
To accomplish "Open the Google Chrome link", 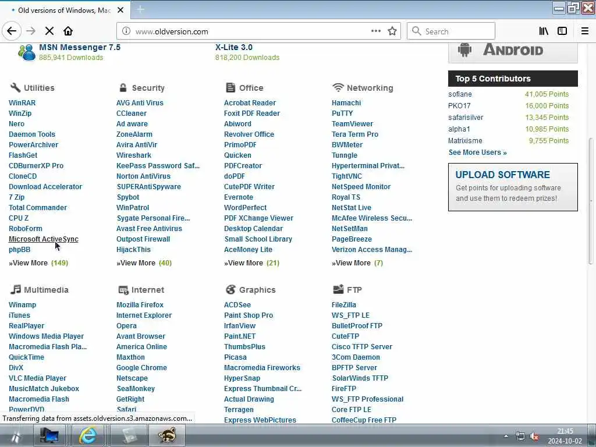I will pos(141,368).
